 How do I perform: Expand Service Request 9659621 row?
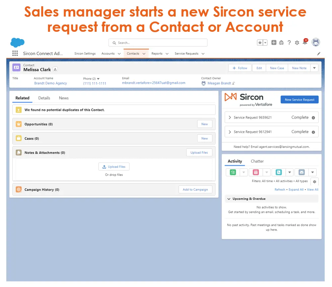point(230,118)
